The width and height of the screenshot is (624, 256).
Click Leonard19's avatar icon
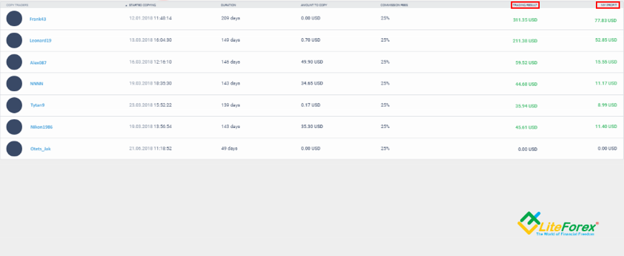click(14, 40)
